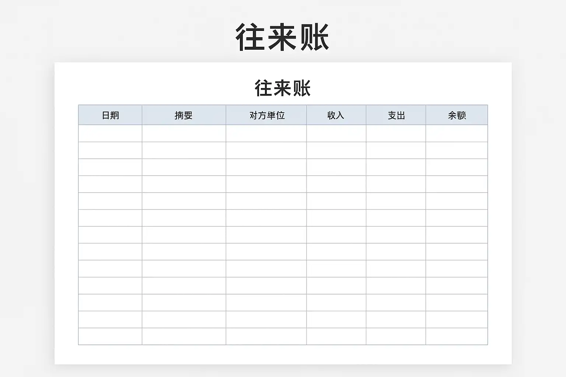Select the first empty cell under 支出
Viewport: 566px width, 377px height.
pos(396,133)
